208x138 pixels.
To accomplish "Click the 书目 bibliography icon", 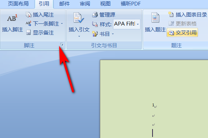I will pos(95,34).
